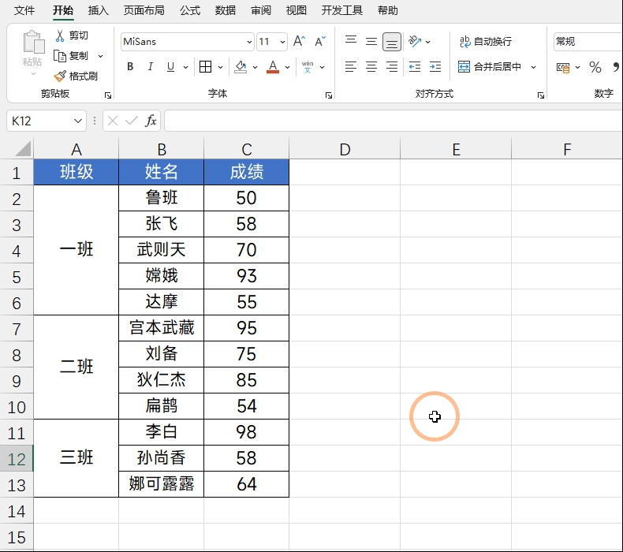Select the Format Painter (格式刷) brush
This screenshot has height=552, width=623.
point(60,76)
